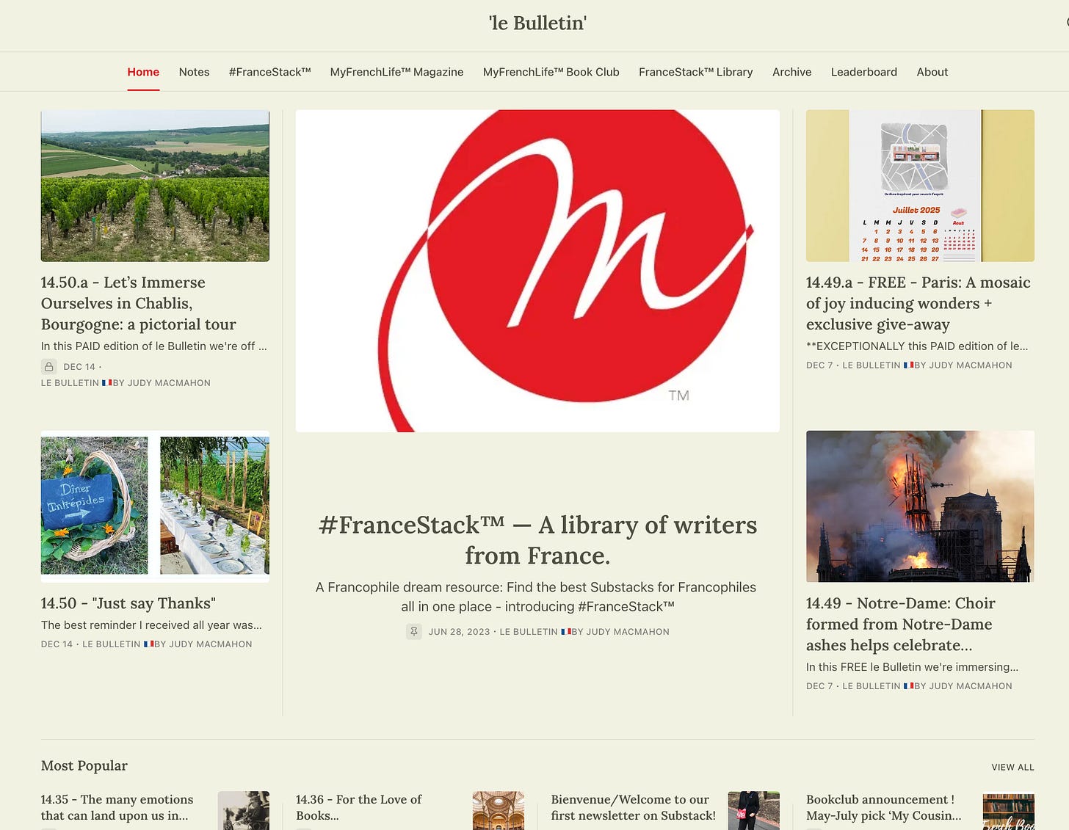The height and width of the screenshot is (830, 1069).
Task: Open the #FranceStack™ tab
Action: click(269, 72)
